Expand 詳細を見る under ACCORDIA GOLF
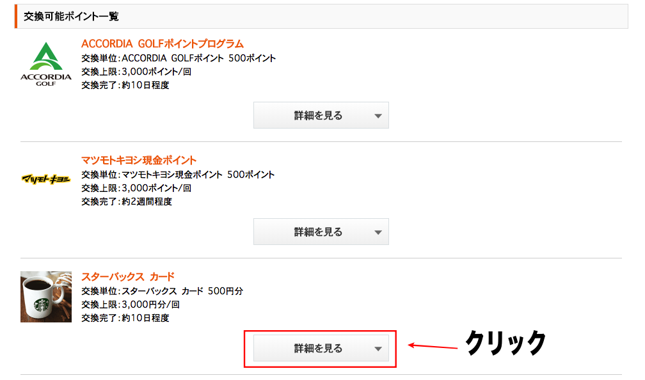The width and height of the screenshot is (645, 380). tap(321, 115)
